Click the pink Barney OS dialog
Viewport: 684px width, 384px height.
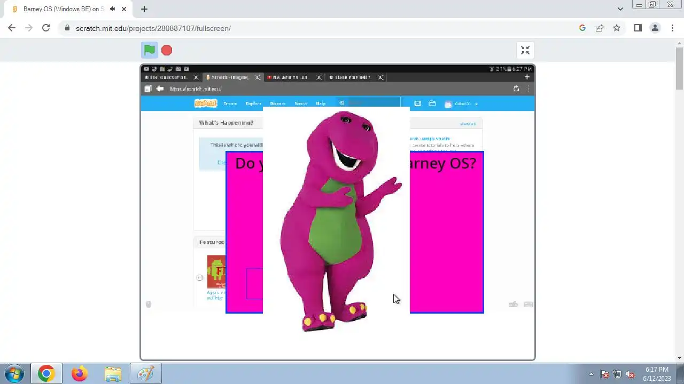click(x=446, y=232)
